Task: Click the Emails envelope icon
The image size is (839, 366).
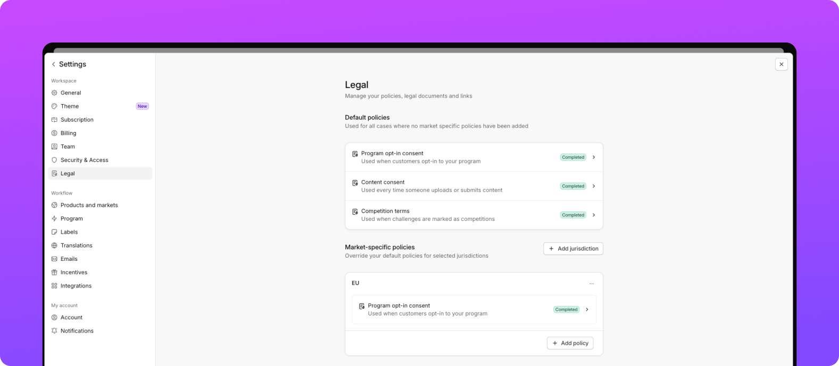Action: [54, 259]
